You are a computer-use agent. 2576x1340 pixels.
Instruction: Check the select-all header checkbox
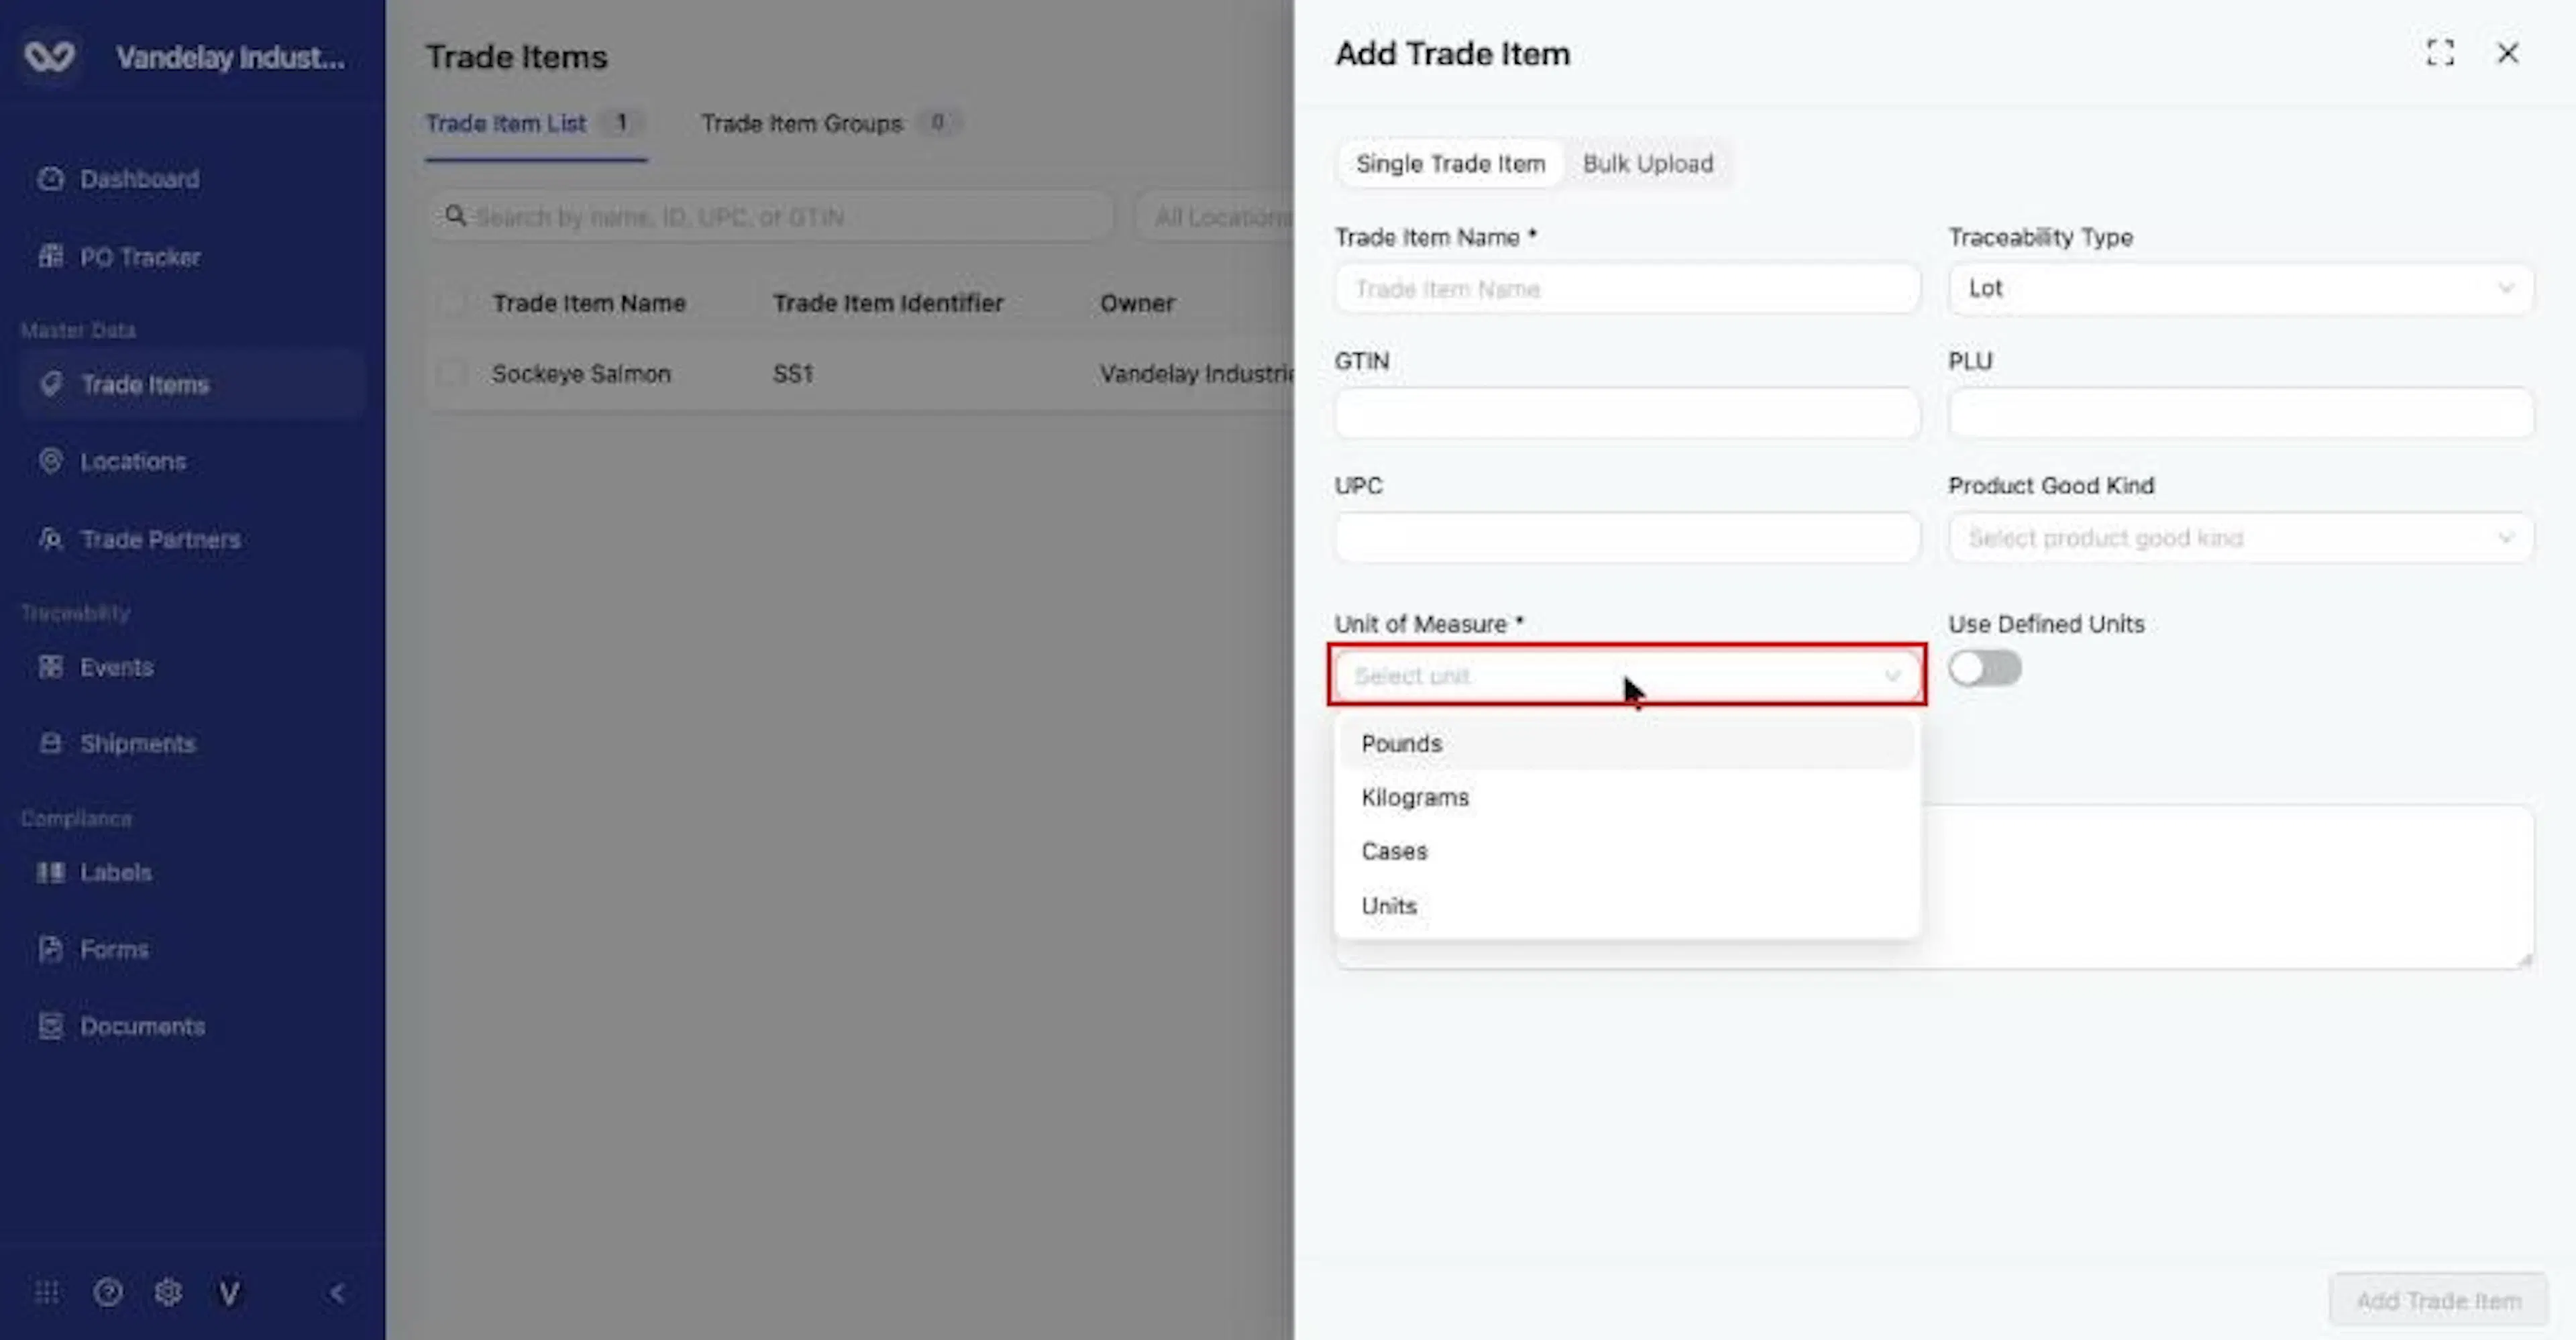(x=452, y=303)
